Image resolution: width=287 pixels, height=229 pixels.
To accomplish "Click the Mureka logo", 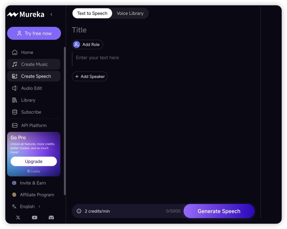I will pyautogui.click(x=26, y=14).
